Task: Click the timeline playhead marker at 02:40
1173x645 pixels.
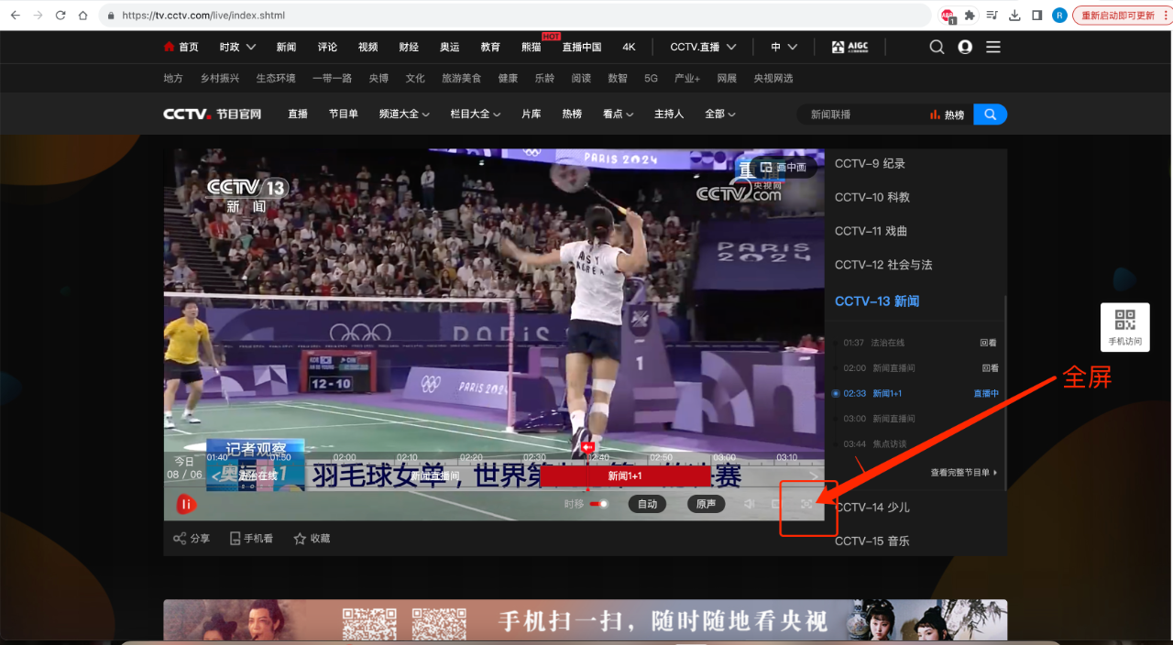Action: tap(587, 447)
